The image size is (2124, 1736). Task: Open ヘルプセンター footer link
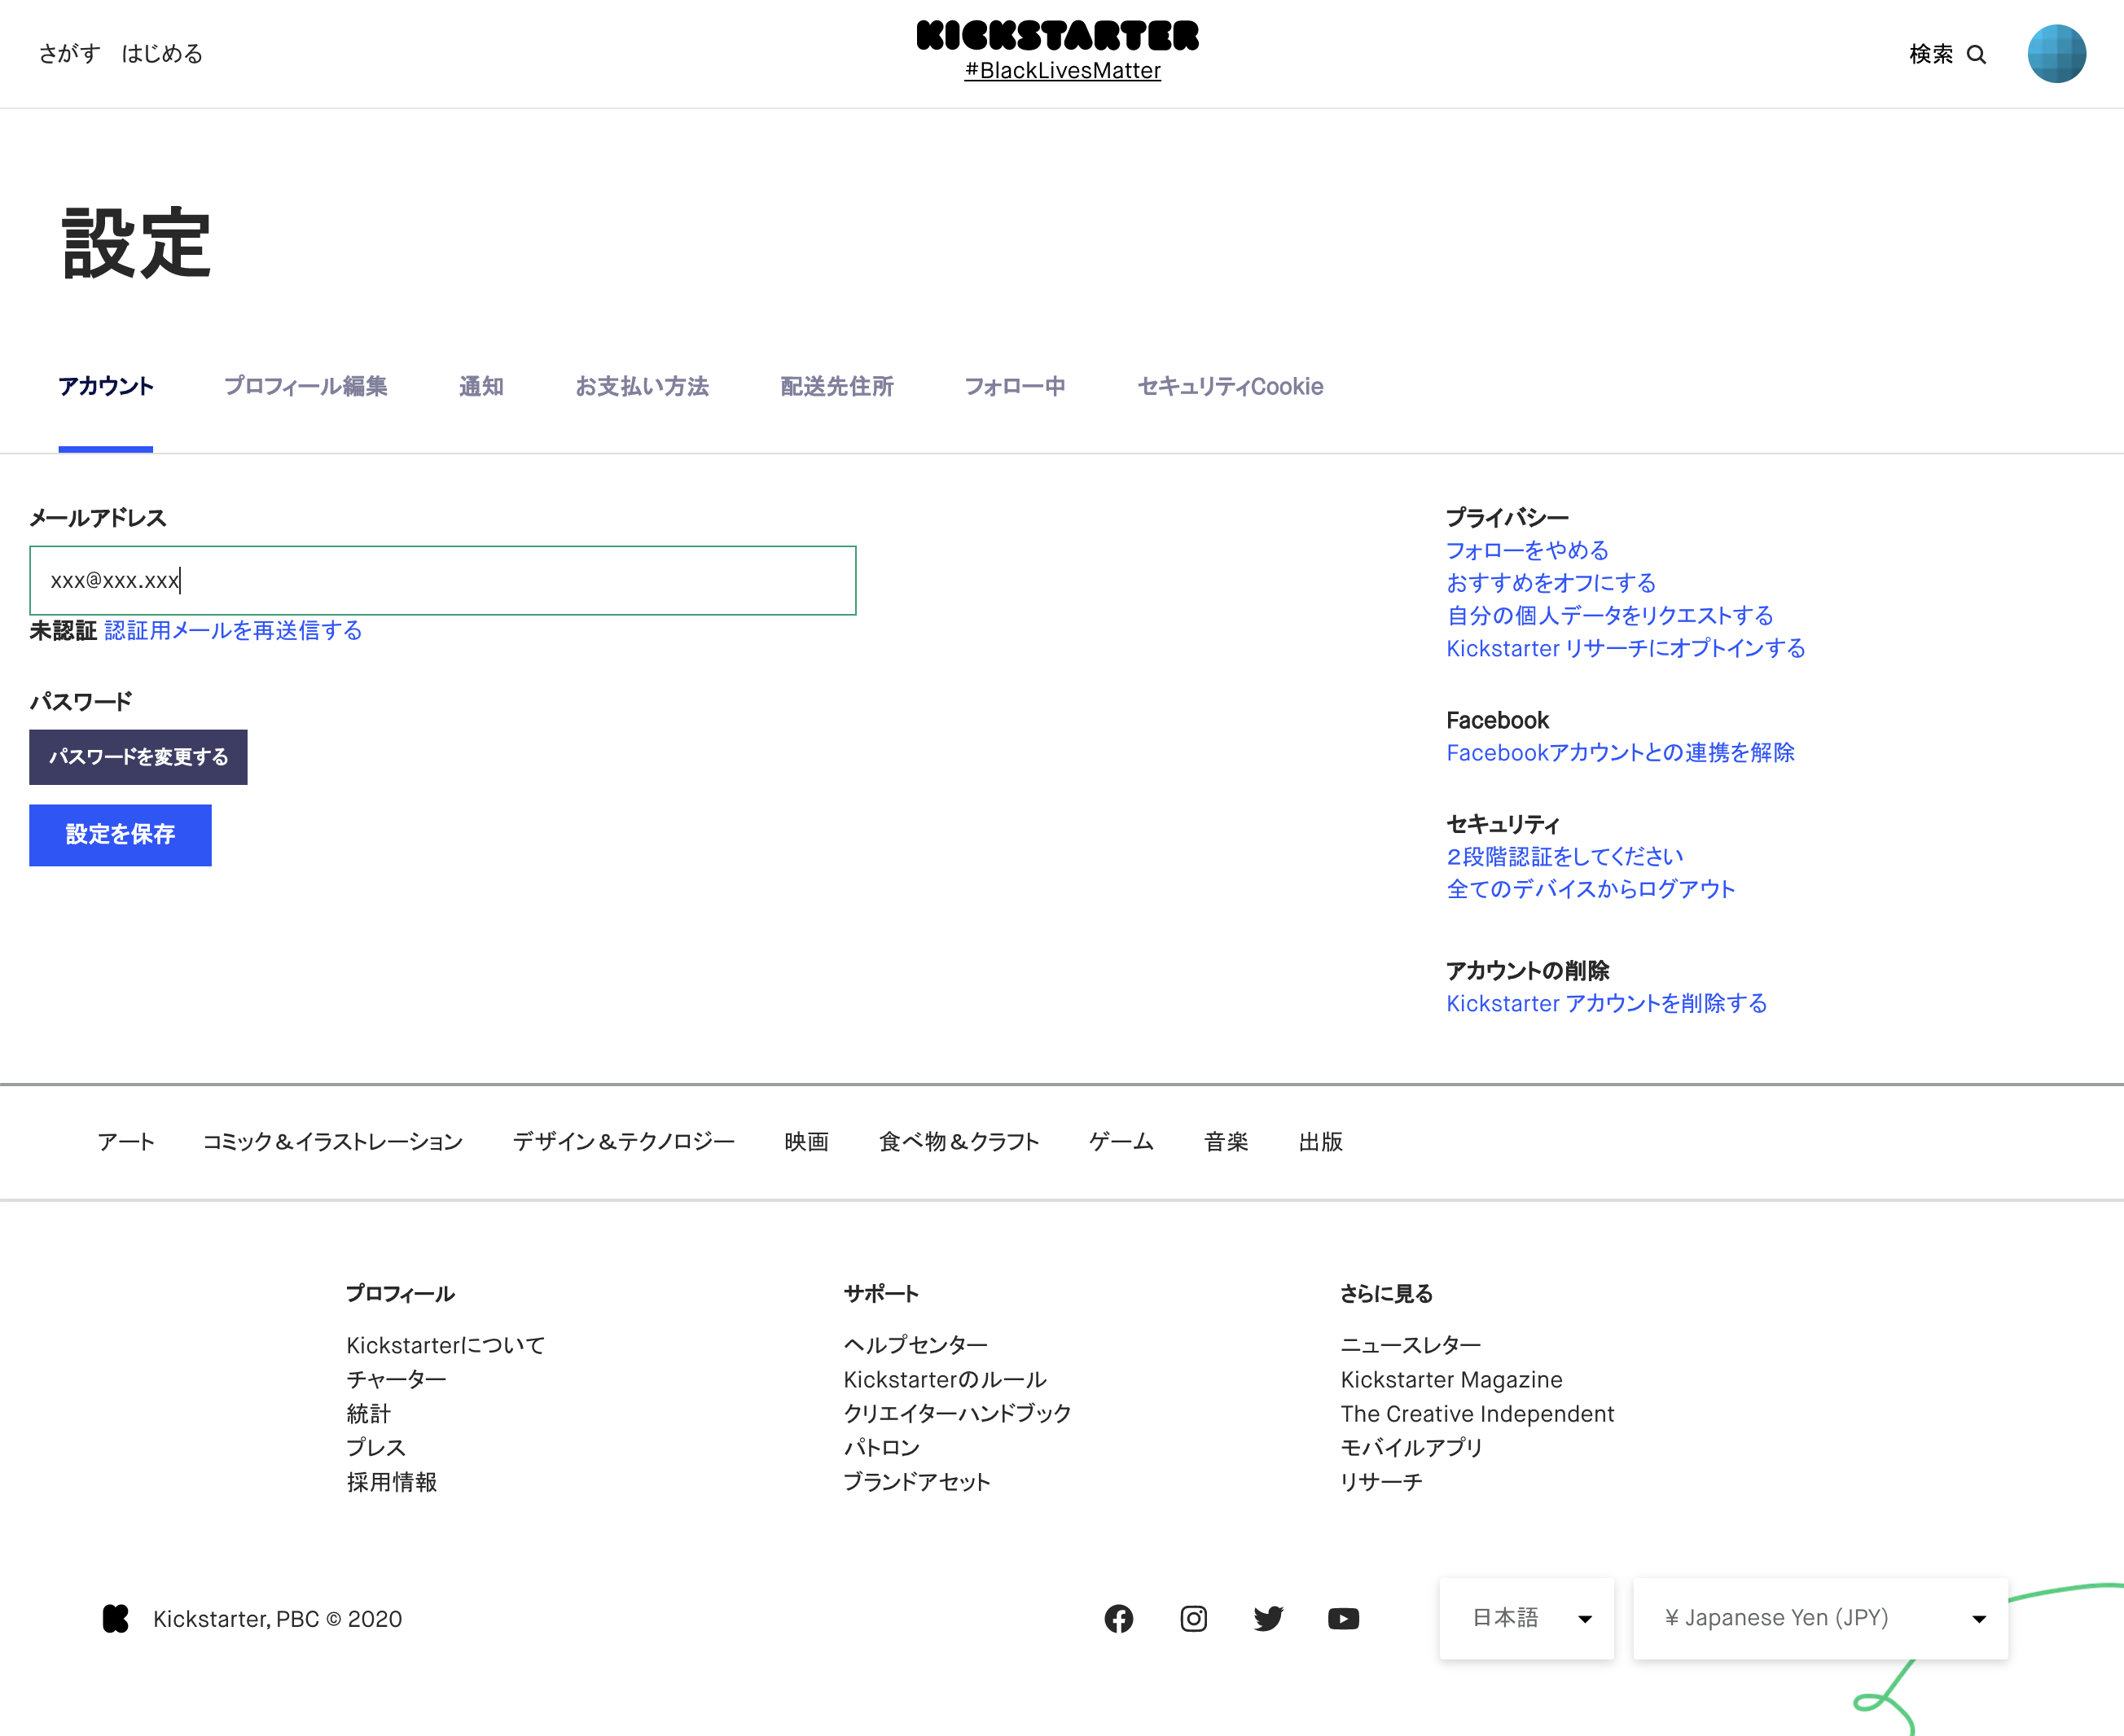916,1346
